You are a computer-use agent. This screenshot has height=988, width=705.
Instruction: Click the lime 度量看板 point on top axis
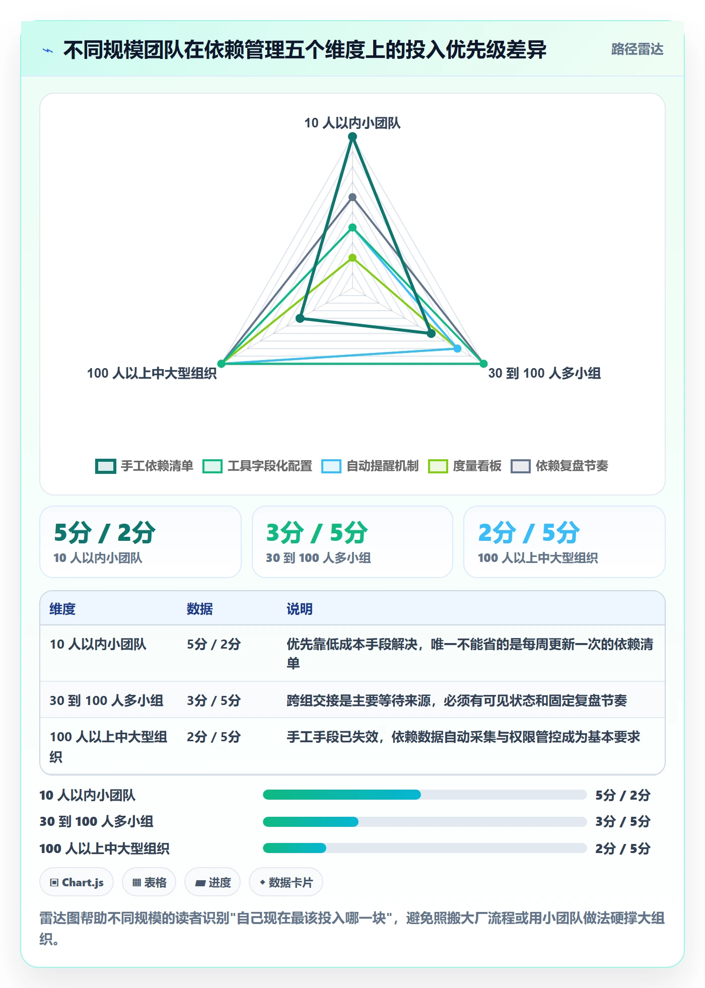[352, 258]
